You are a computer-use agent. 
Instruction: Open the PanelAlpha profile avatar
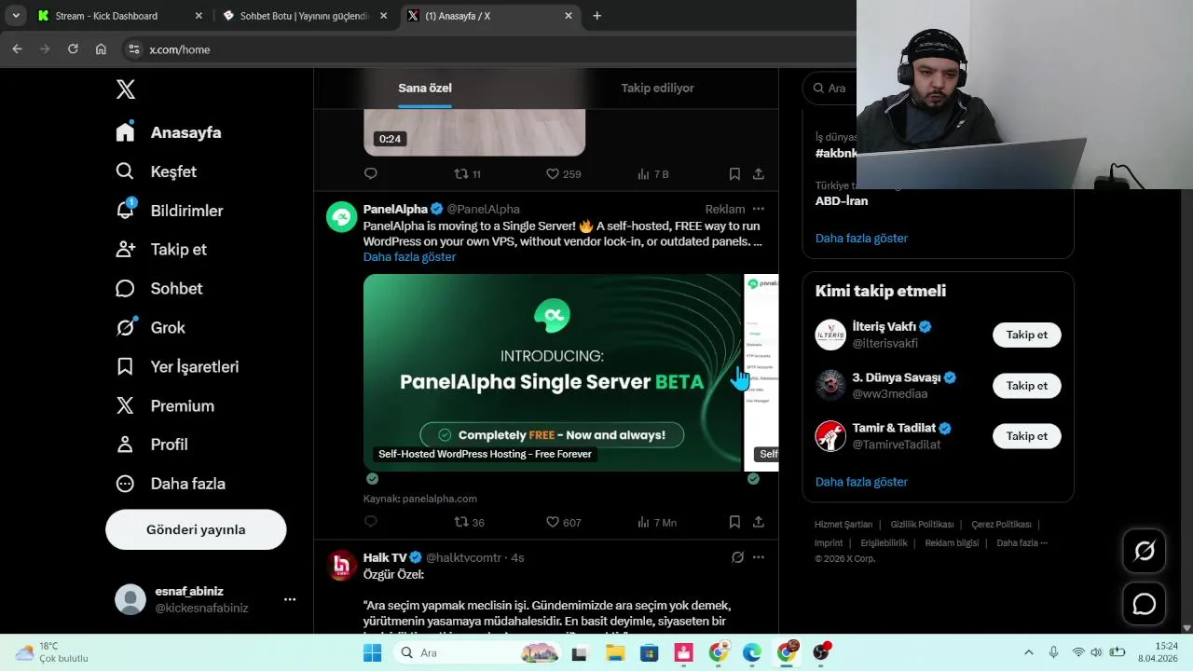click(341, 216)
